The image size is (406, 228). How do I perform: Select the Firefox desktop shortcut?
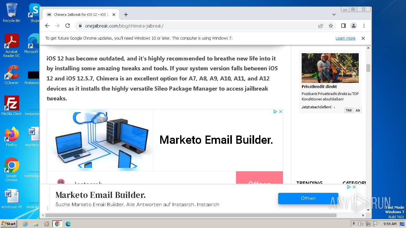11,136
